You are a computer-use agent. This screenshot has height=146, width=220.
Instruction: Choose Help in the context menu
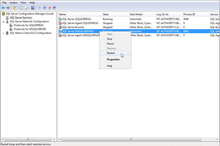(x=115, y=66)
